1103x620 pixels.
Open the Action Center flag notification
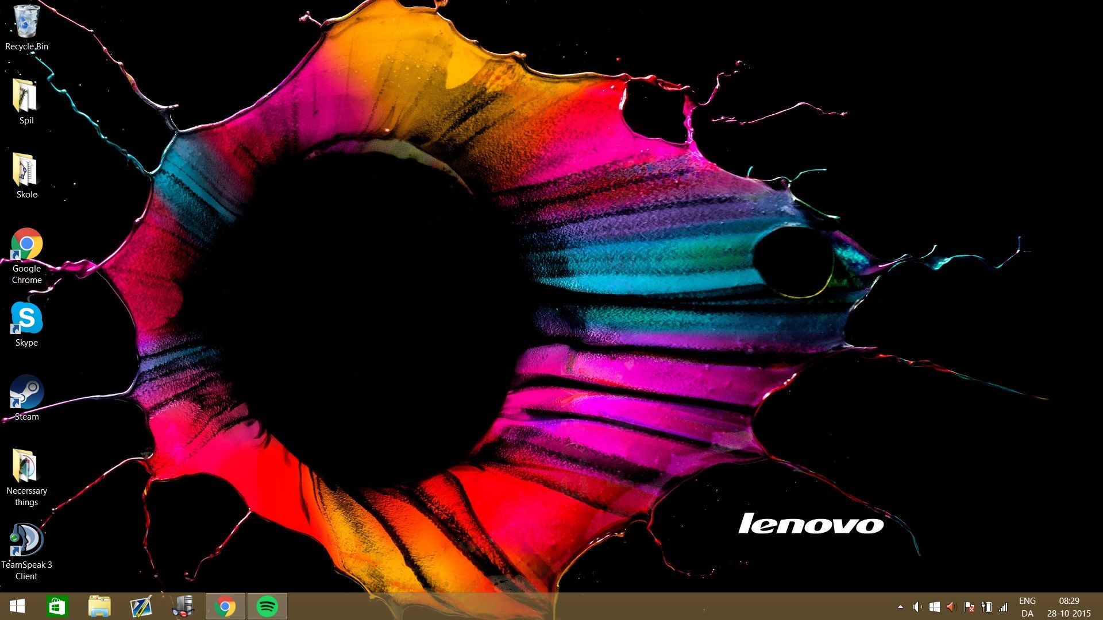coord(969,607)
